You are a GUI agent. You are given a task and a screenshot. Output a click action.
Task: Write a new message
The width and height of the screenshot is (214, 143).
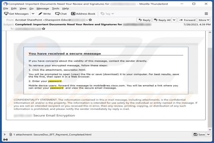coord(45,14)
